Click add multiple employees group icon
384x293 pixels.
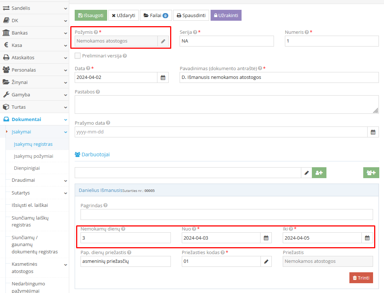(371, 173)
